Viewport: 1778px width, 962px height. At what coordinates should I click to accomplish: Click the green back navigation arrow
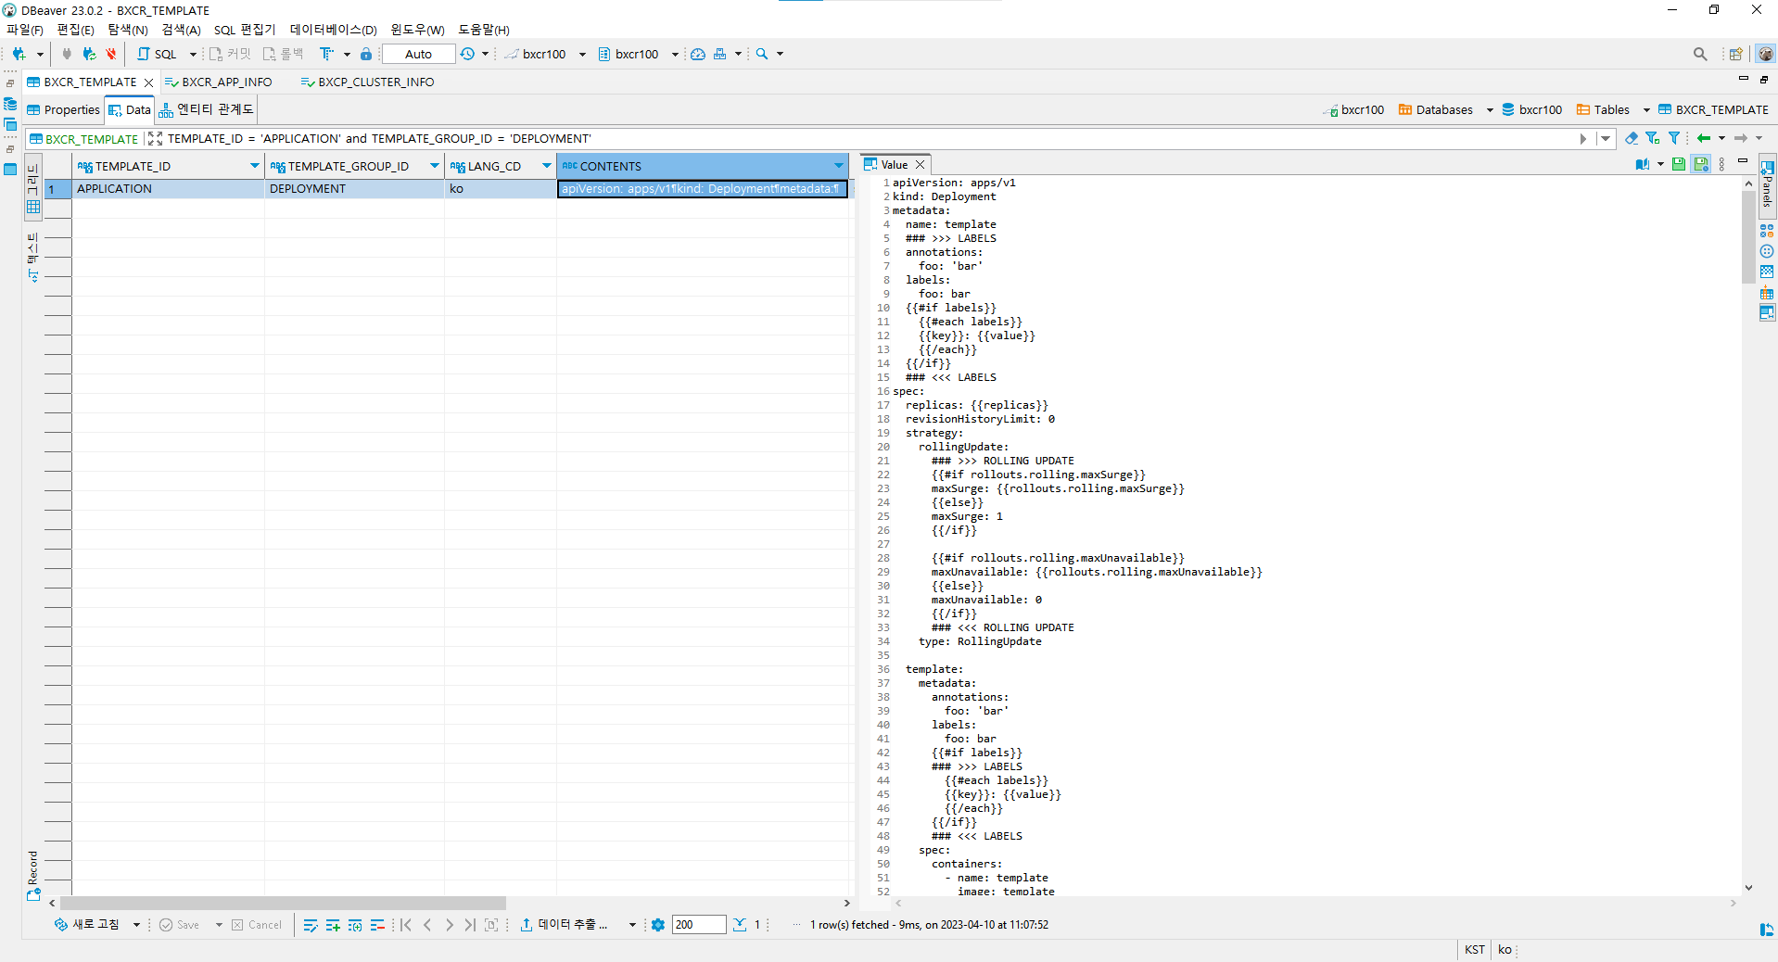click(x=1704, y=138)
